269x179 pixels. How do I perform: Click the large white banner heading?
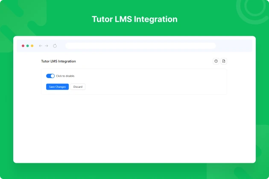tap(134, 19)
